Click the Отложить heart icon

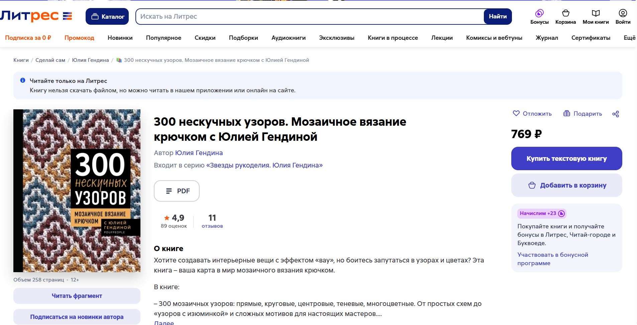516,113
